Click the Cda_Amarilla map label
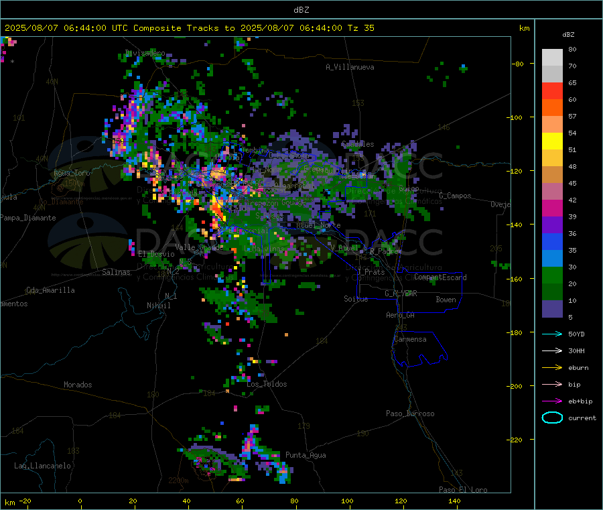The width and height of the screenshot is (603, 510). click(50, 290)
